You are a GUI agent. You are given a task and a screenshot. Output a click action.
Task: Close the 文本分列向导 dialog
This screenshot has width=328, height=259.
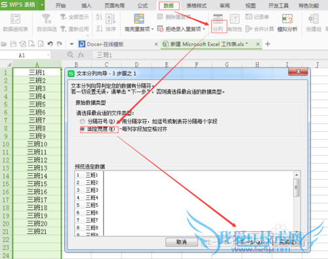coord(298,71)
